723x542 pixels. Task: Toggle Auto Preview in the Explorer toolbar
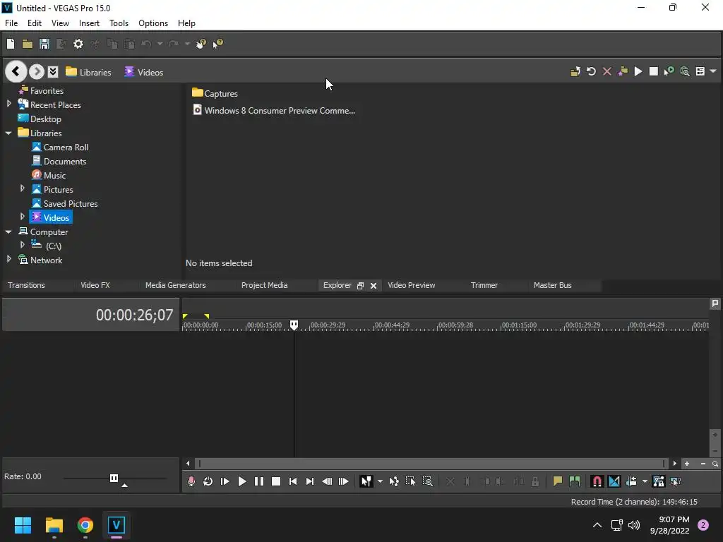[x=669, y=71]
